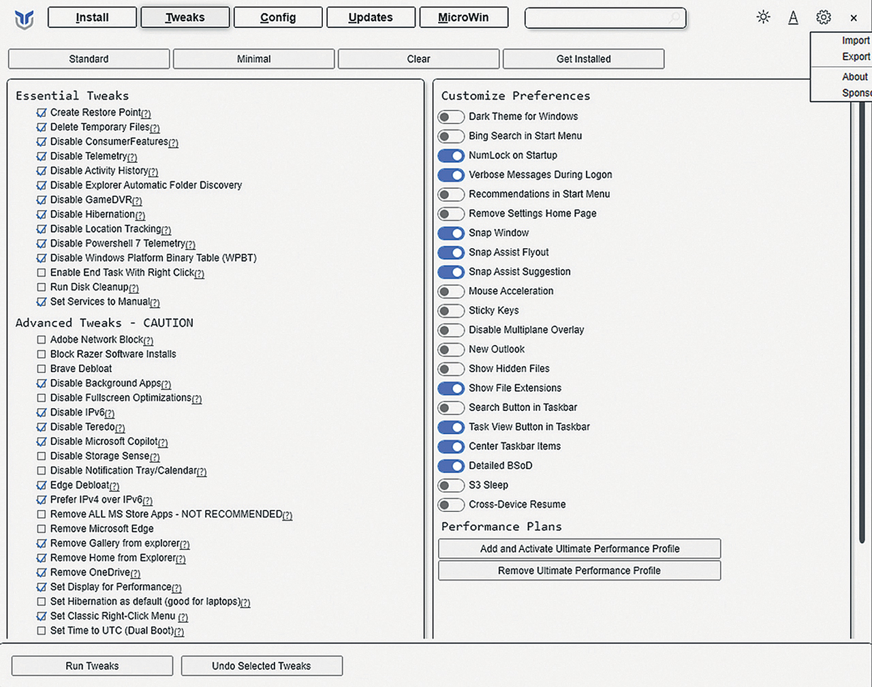Click the settings gear icon
The height and width of the screenshot is (687, 872).
tap(824, 18)
